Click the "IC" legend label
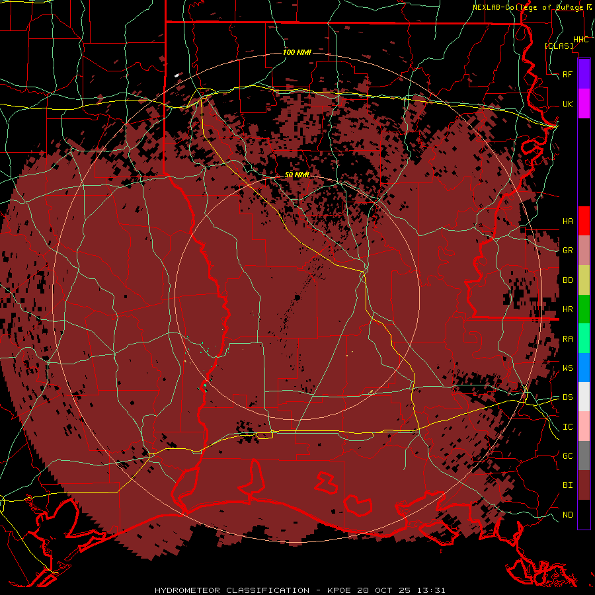595x595 pixels. (x=567, y=427)
